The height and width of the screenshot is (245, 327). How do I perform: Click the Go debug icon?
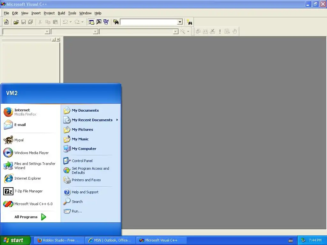(x=227, y=32)
